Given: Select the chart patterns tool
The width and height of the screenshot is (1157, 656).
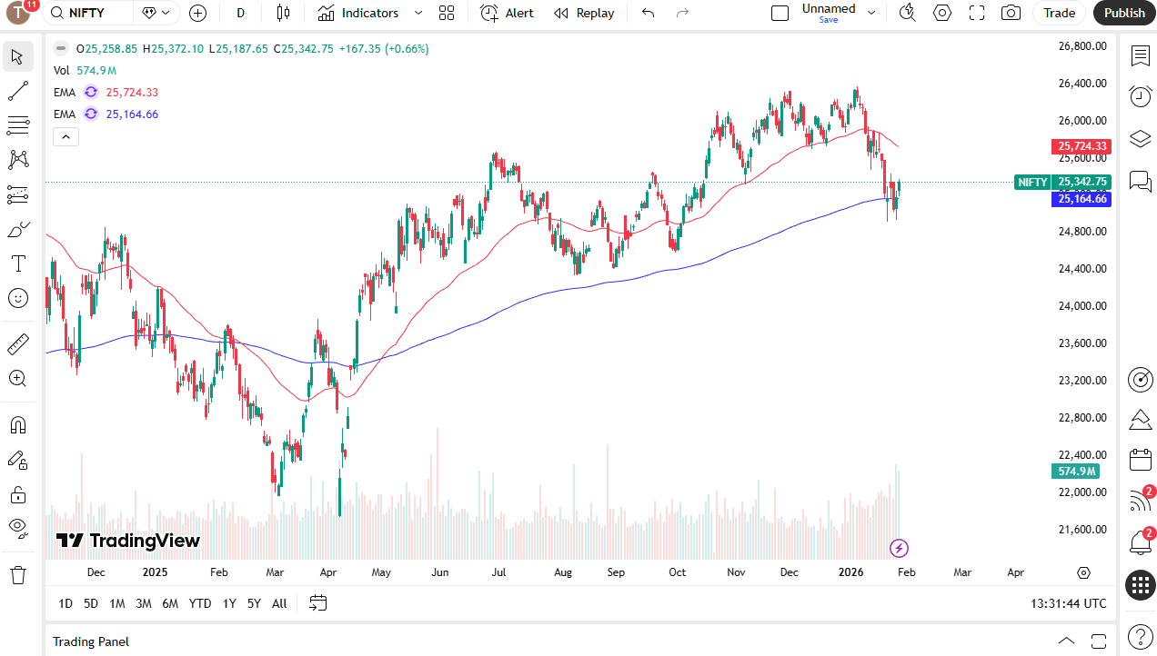Looking at the screenshot, I should click(17, 160).
